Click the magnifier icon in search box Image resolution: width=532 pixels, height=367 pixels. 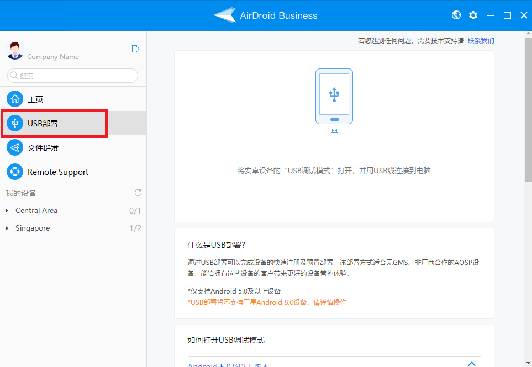14,75
